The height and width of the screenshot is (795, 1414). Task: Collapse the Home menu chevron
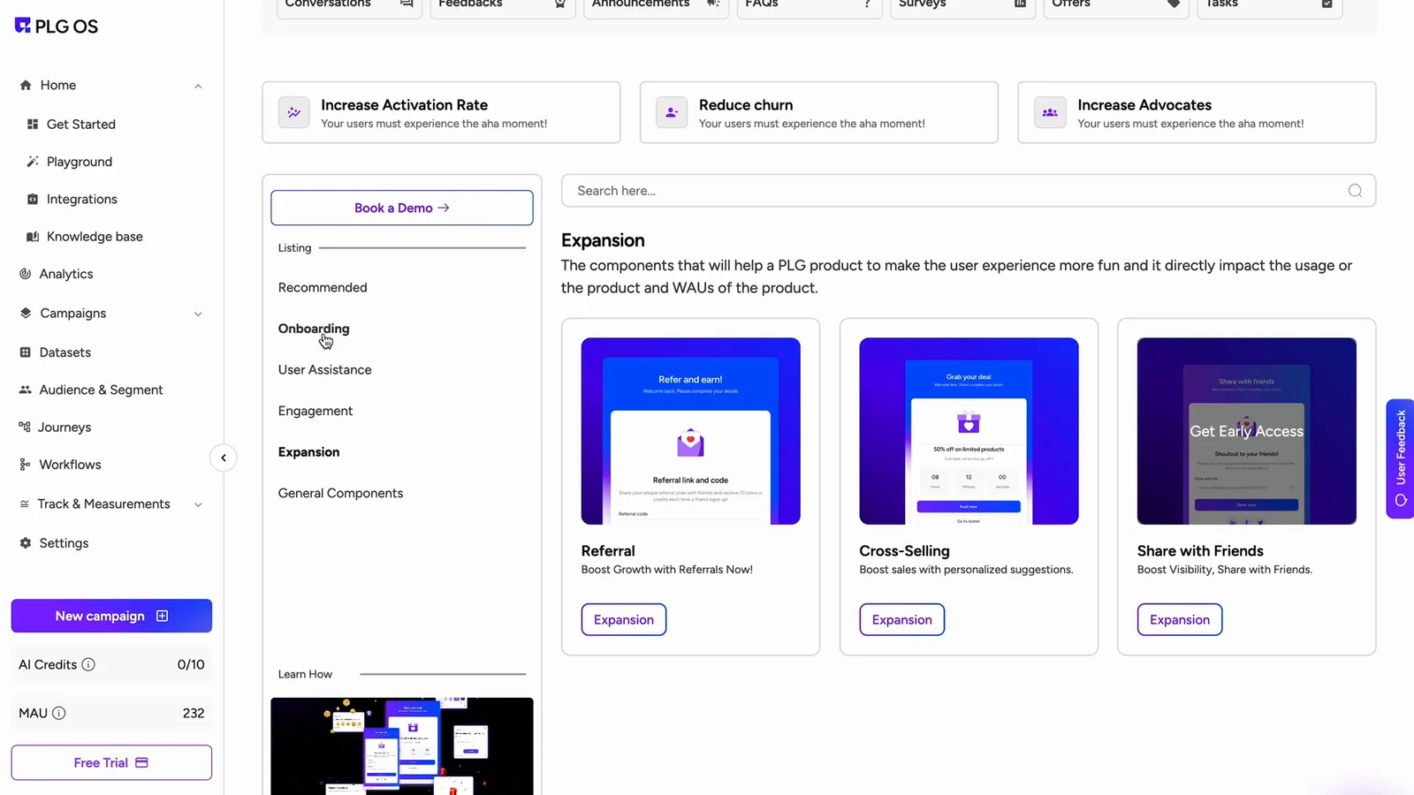(198, 87)
